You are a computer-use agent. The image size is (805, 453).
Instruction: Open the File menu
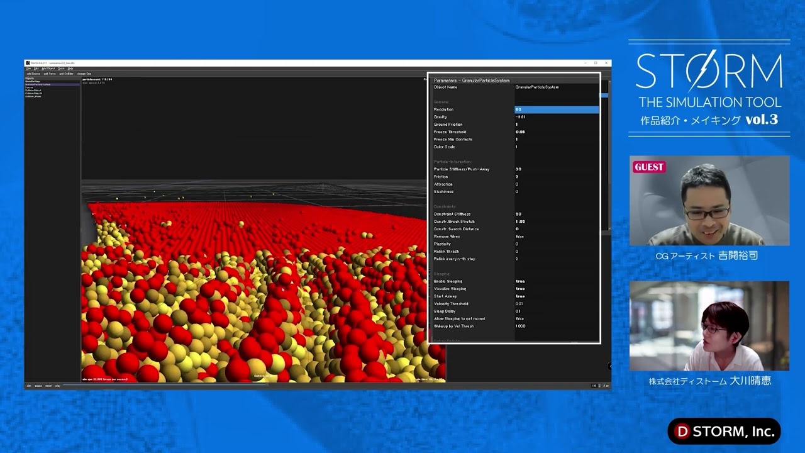[28, 68]
